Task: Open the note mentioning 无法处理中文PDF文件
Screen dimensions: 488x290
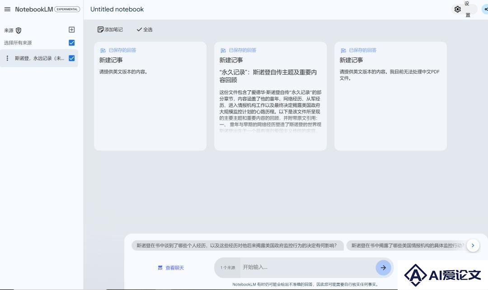Action: point(390,96)
